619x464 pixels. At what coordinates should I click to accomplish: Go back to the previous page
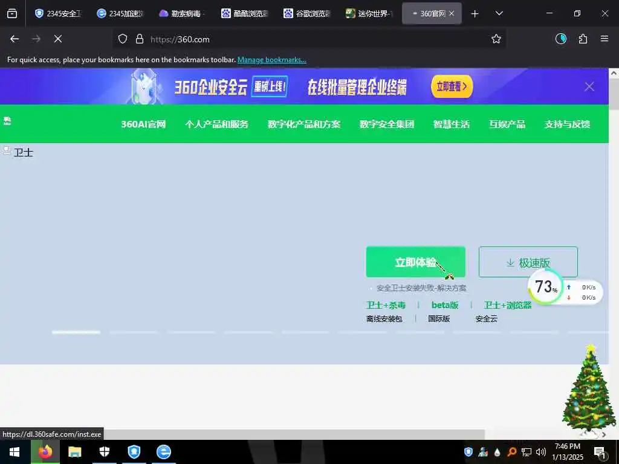point(15,39)
